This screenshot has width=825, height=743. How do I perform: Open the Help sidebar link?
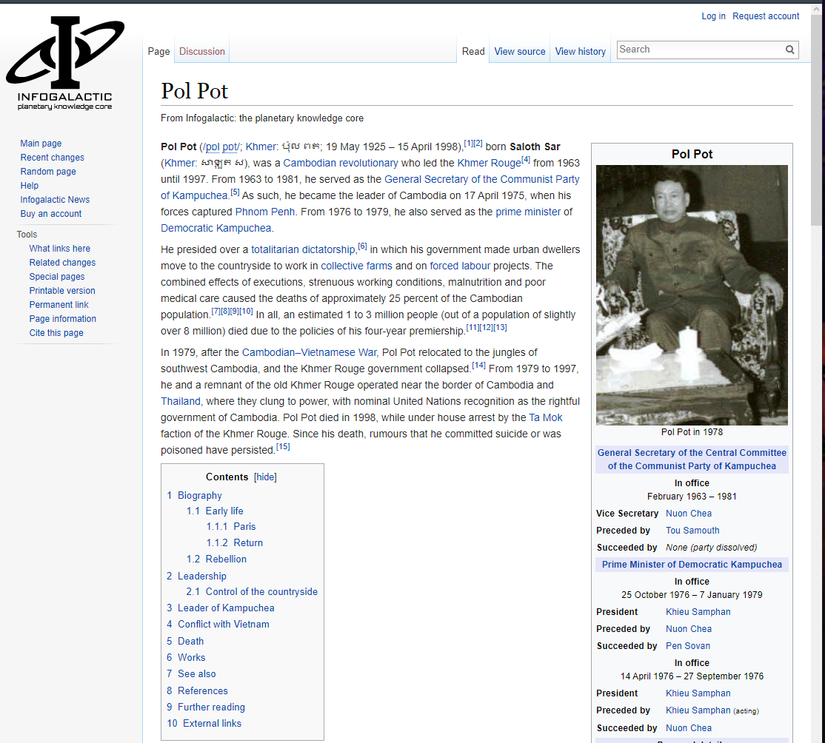point(30,186)
